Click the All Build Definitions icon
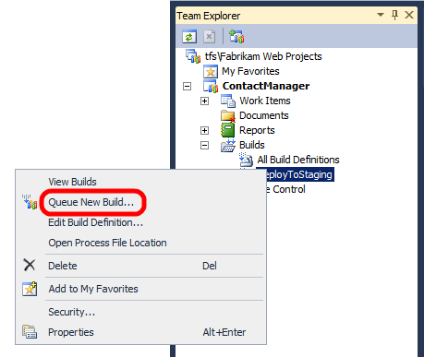Screen dimensions: 424x357 247,160
